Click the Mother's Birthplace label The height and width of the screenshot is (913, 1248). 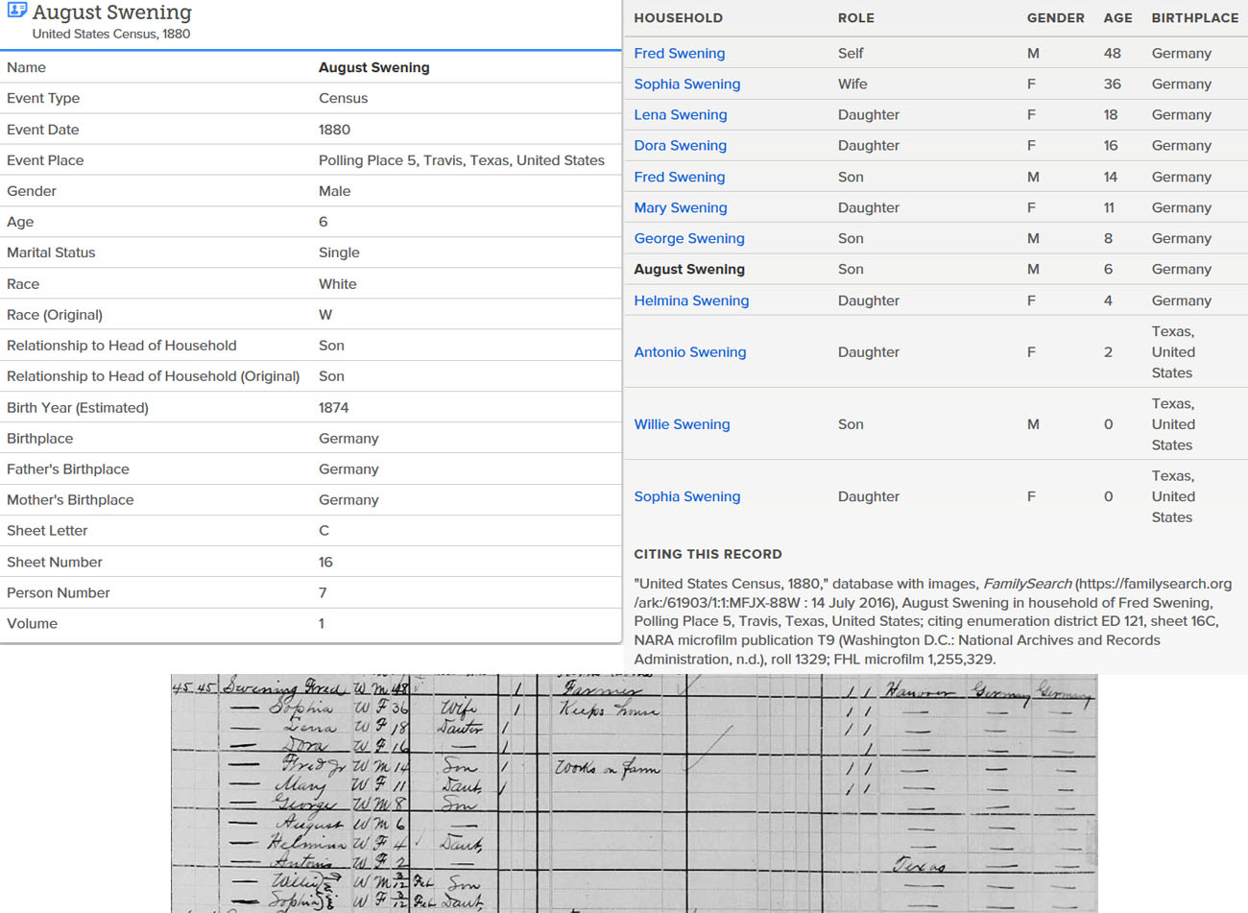[70, 499]
